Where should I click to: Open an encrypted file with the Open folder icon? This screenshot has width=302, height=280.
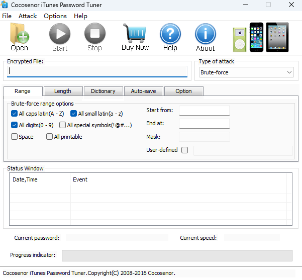[x=20, y=37]
